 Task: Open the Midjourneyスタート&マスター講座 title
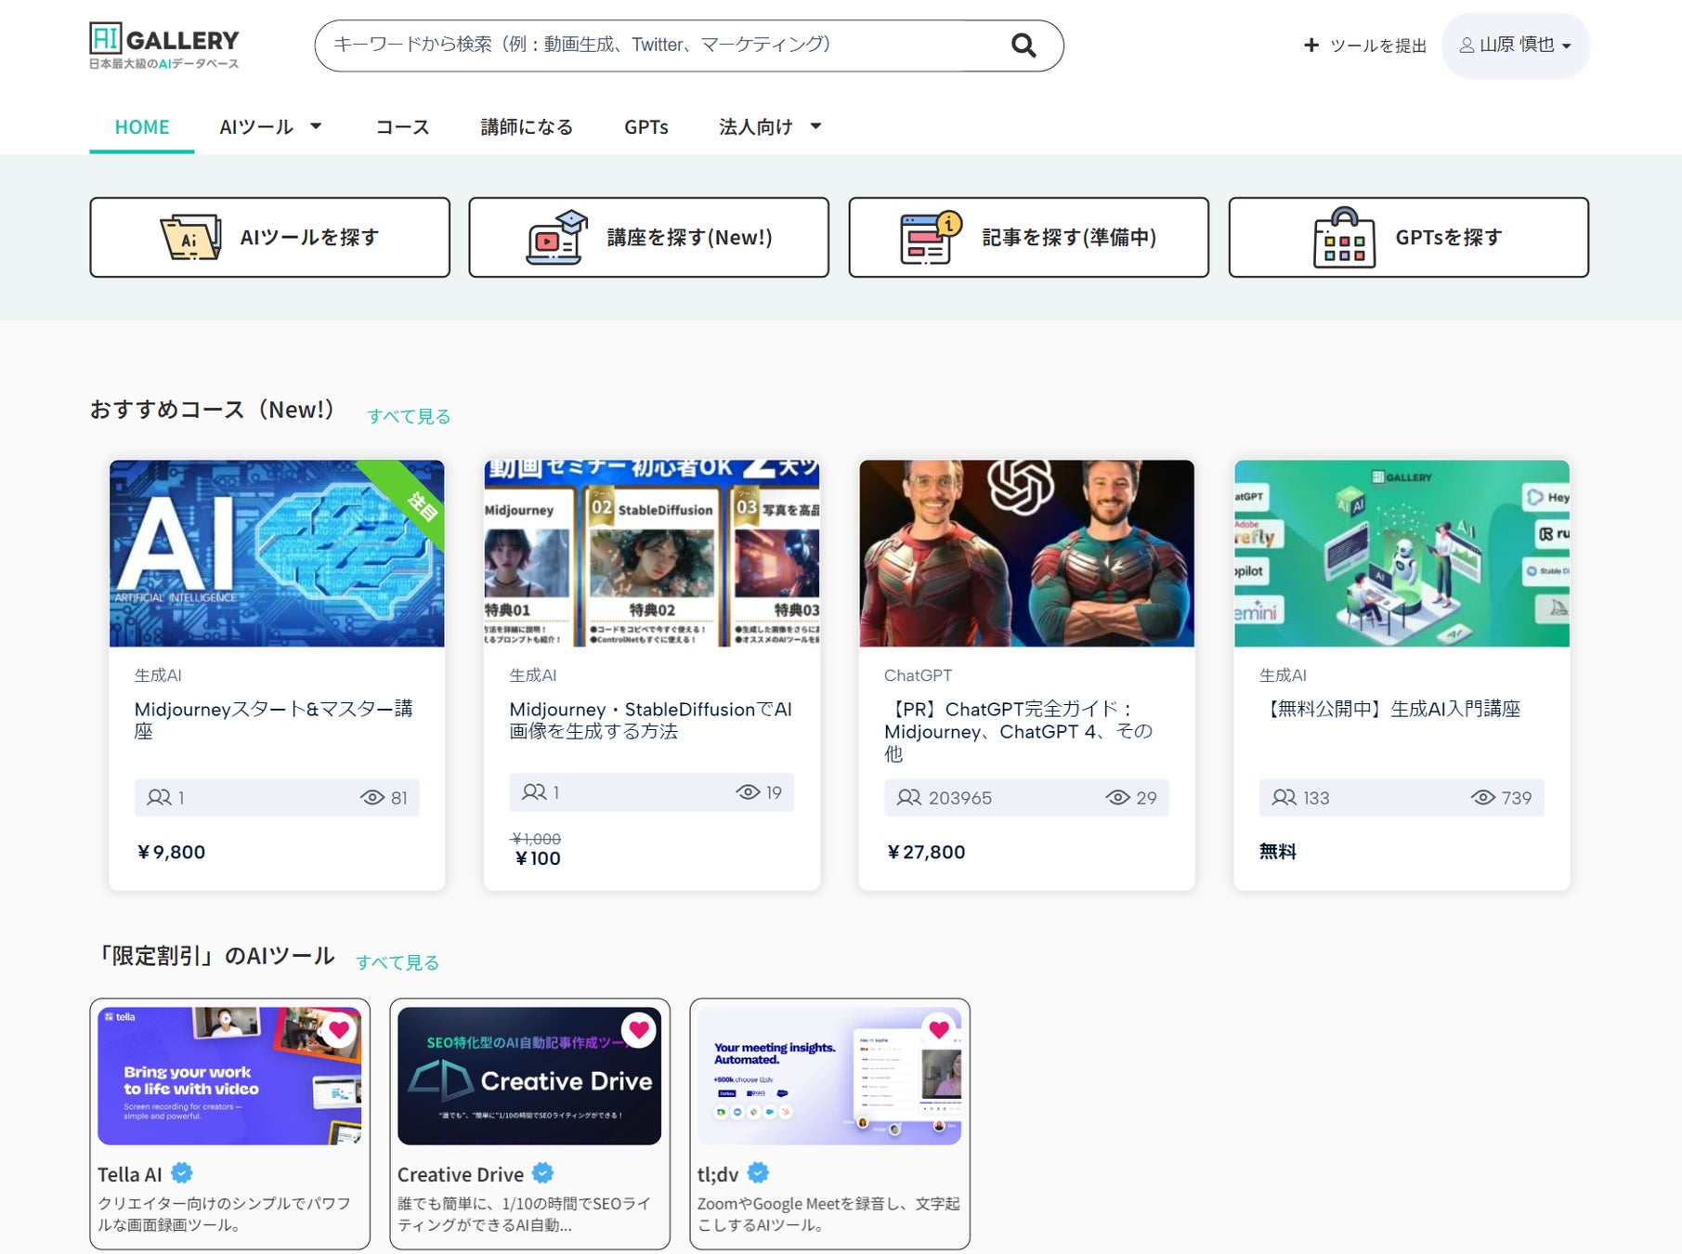click(274, 720)
